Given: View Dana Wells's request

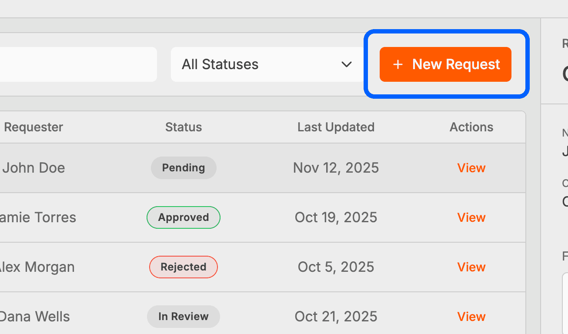Looking at the screenshot, I should (x=471, y=316).
